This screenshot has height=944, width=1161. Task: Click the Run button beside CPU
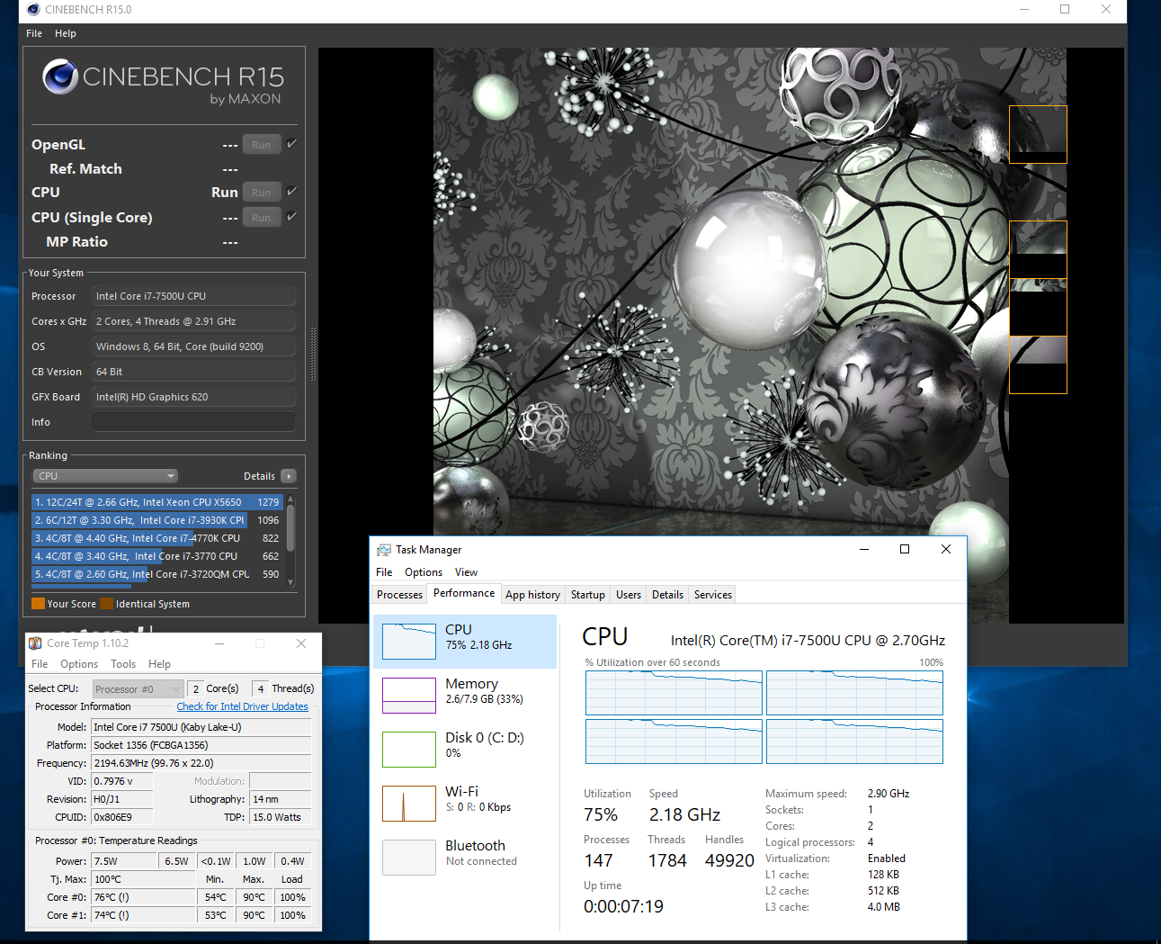tap(262, 193)
